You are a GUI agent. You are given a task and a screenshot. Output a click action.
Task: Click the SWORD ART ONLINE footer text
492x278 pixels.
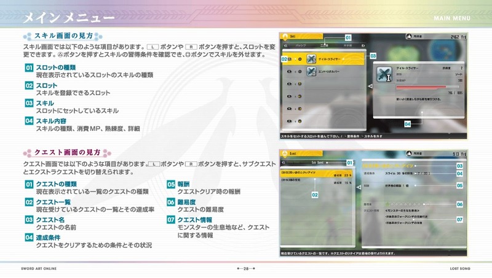tap(39, 269)
